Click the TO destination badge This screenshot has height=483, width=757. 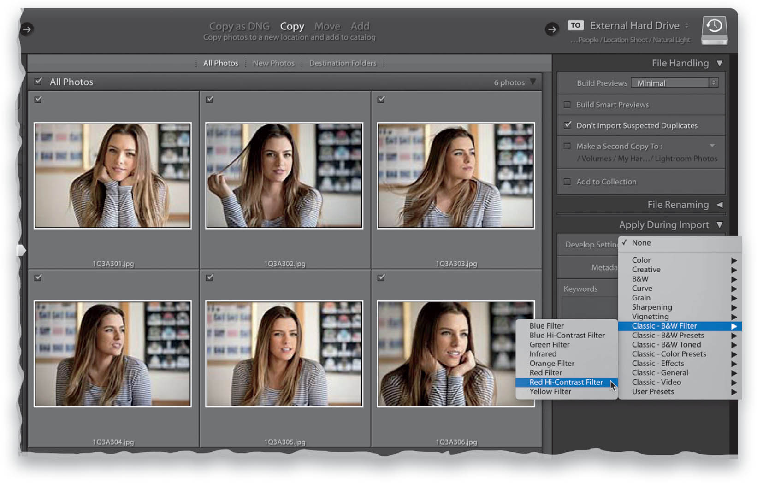pos(575,25)
